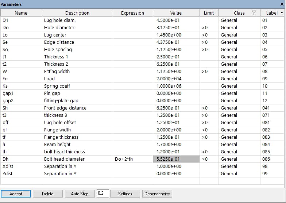Click the Value column header
The height and width of the screenshot is (203, 286).
tap(176, 13)
